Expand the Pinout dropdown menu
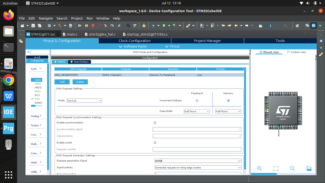Viewport: 325px width, 183px height. 172,47
